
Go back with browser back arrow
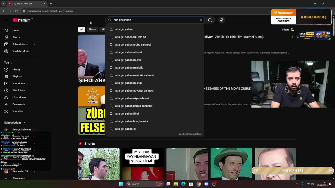[x=4, y=11]
